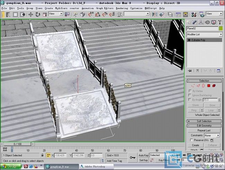Image resolution: width=225 pixels, height=170 pixels.
Task: Choose the Select by Name tool
Action: pos(8,15)
